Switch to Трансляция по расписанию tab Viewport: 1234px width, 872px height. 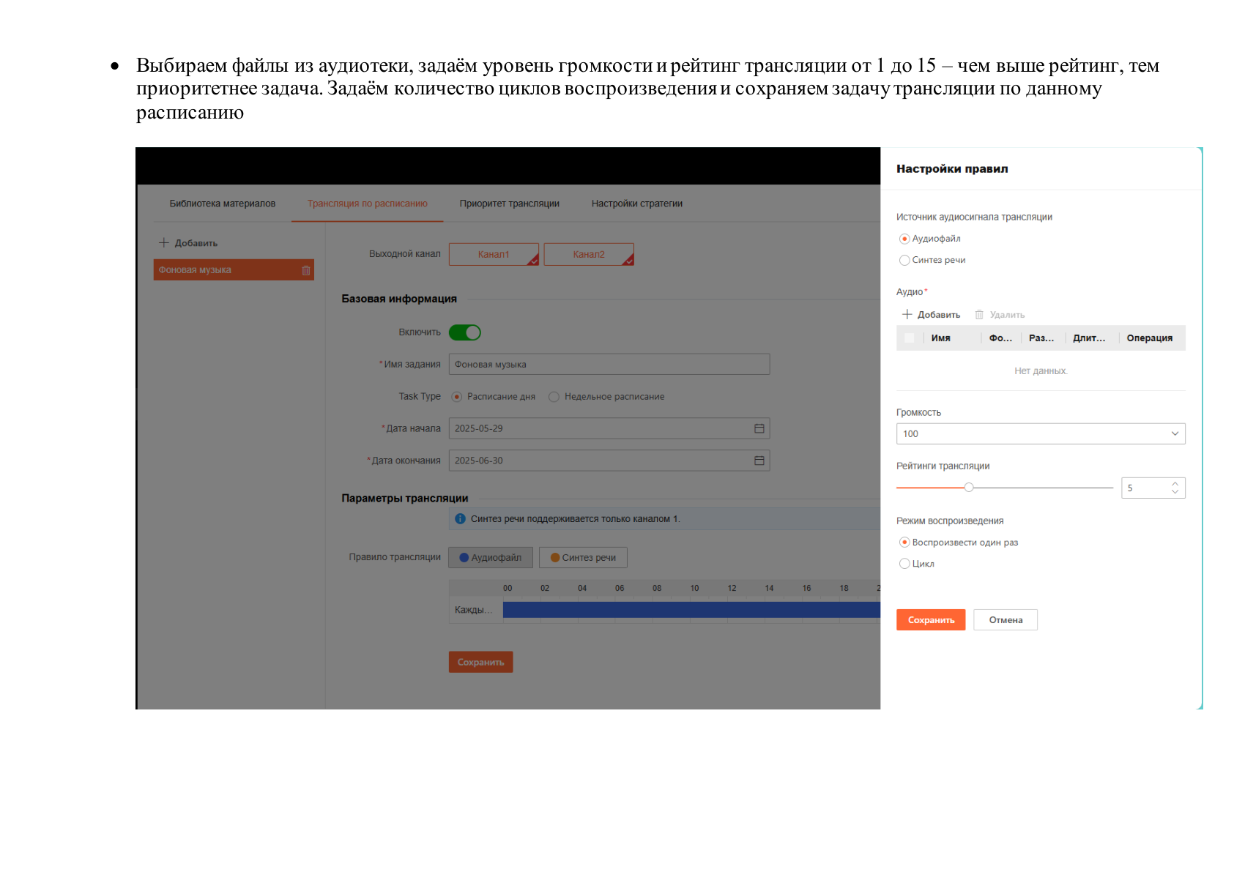[x=367, y=204]
